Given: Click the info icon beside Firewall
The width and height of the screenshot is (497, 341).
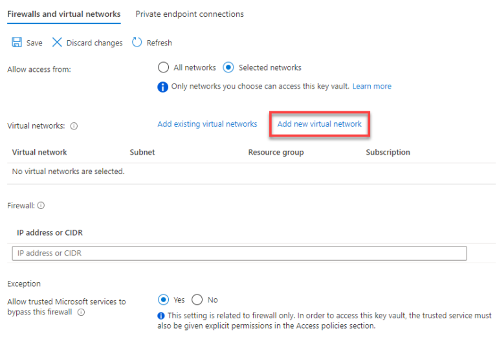Looking at the screenshot, I should (41, 205).
